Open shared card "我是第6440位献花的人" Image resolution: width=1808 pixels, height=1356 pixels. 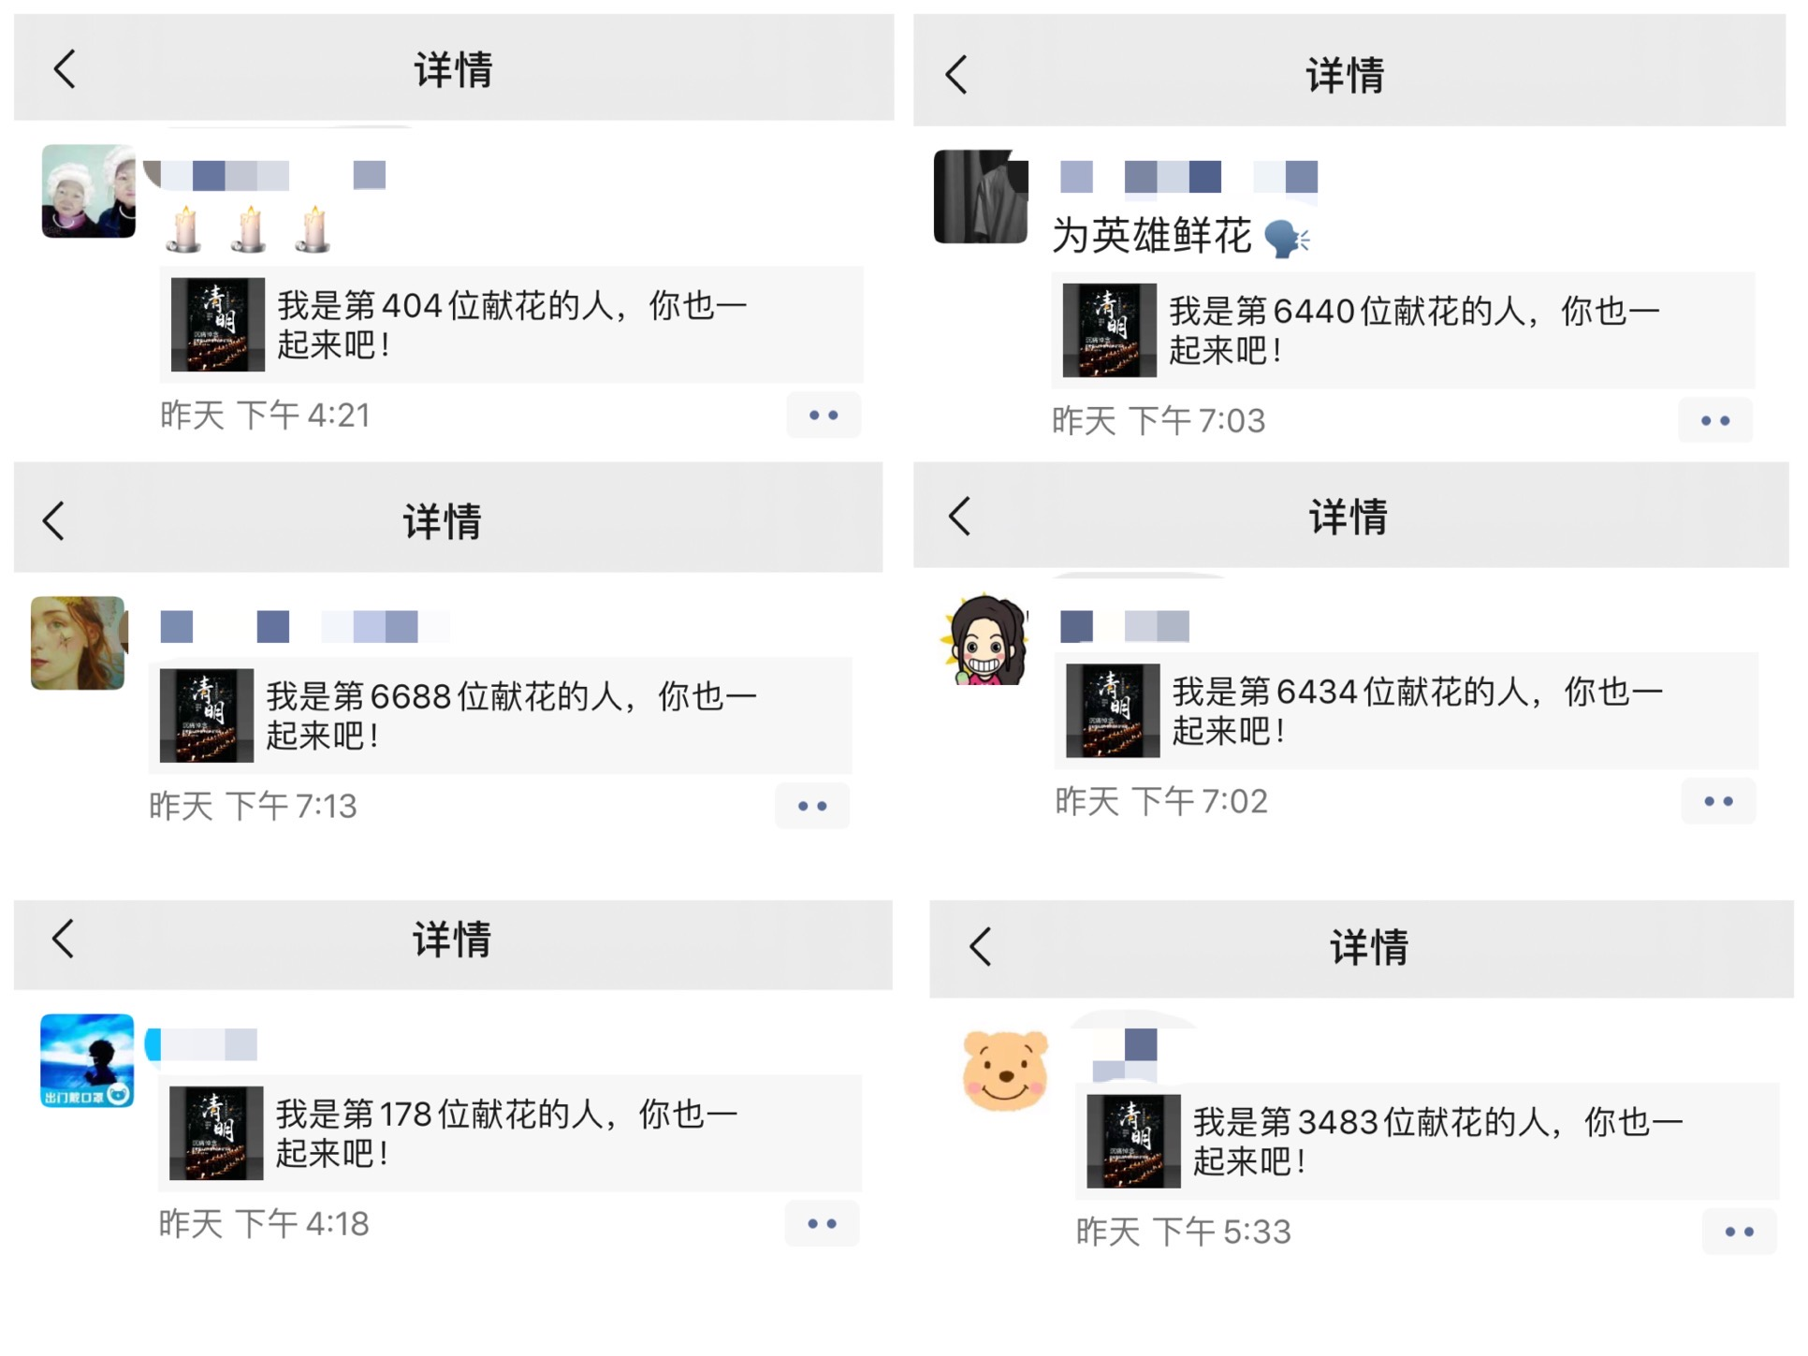pos(1403,330)
